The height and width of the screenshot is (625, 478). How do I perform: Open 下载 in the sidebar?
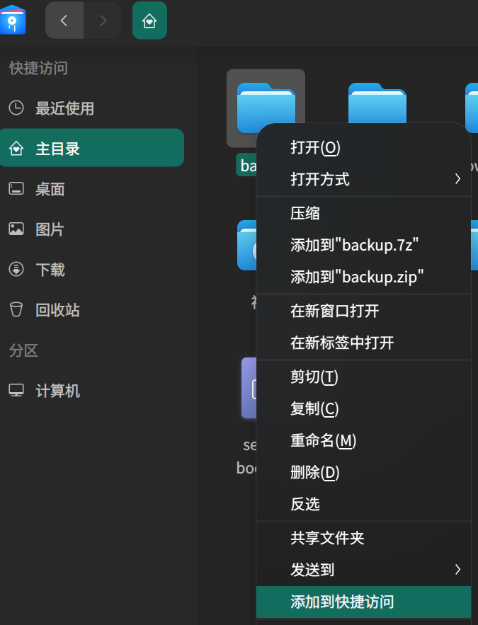coord(92,270)
